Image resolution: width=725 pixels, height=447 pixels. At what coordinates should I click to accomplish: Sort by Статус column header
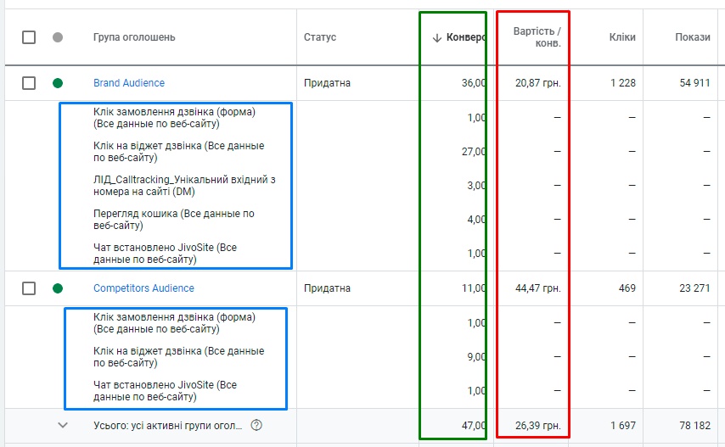click(x=320, y=37)
